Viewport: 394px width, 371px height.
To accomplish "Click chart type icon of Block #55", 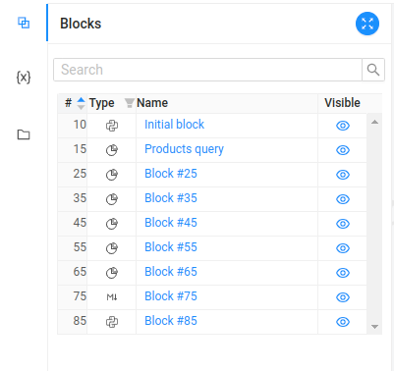I will tap(112, 248).
